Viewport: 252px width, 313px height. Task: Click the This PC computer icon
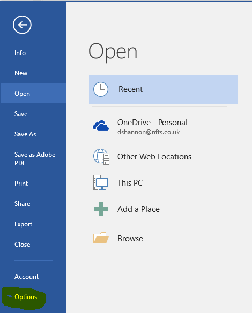(101, 182)
